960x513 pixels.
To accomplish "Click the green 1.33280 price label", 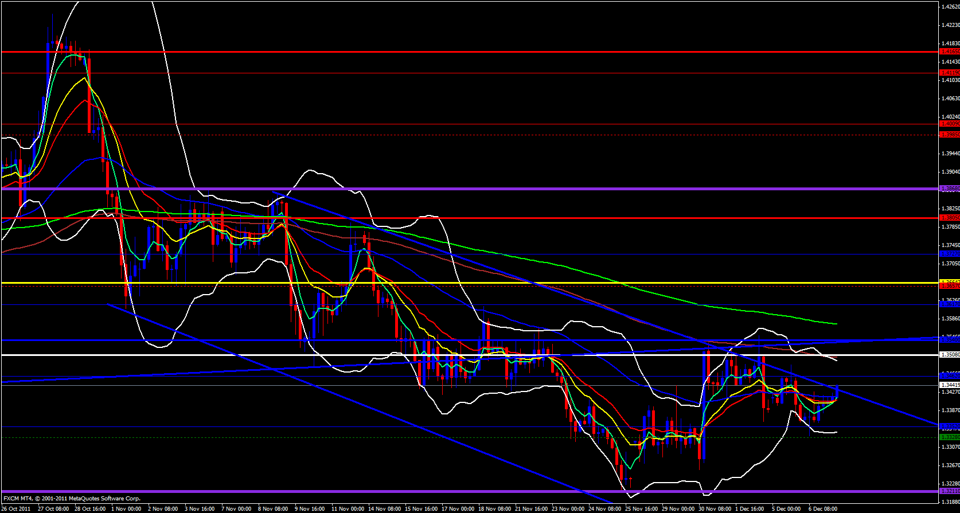I will 950,437.
